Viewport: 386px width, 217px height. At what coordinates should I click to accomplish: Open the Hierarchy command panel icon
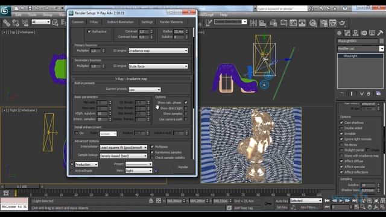pyautogui.click(x=356, y=33)
